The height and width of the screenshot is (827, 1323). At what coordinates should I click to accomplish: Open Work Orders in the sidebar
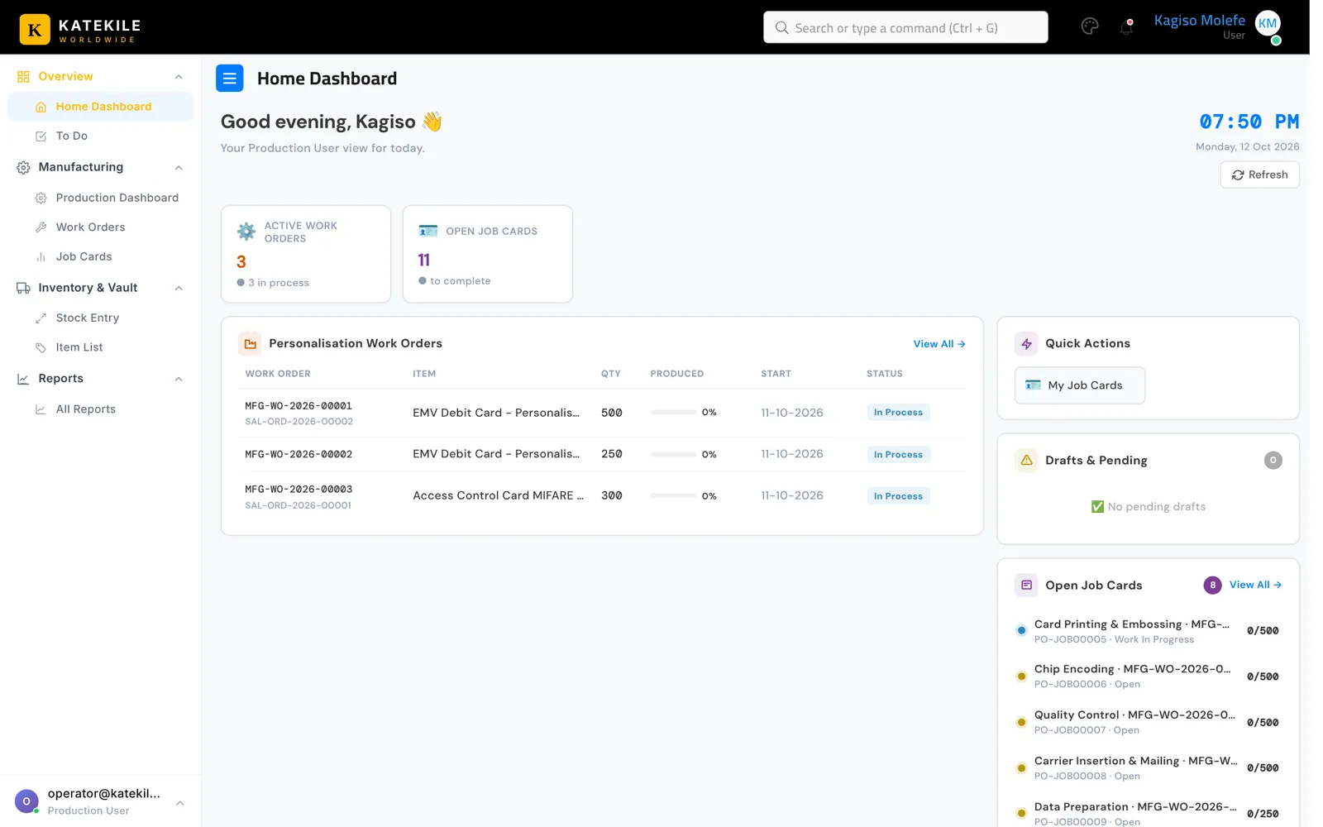pyautogui.click(x=101, y=227)
